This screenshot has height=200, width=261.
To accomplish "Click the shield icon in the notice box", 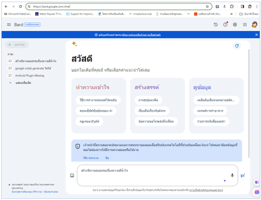I will coord(78,146).
